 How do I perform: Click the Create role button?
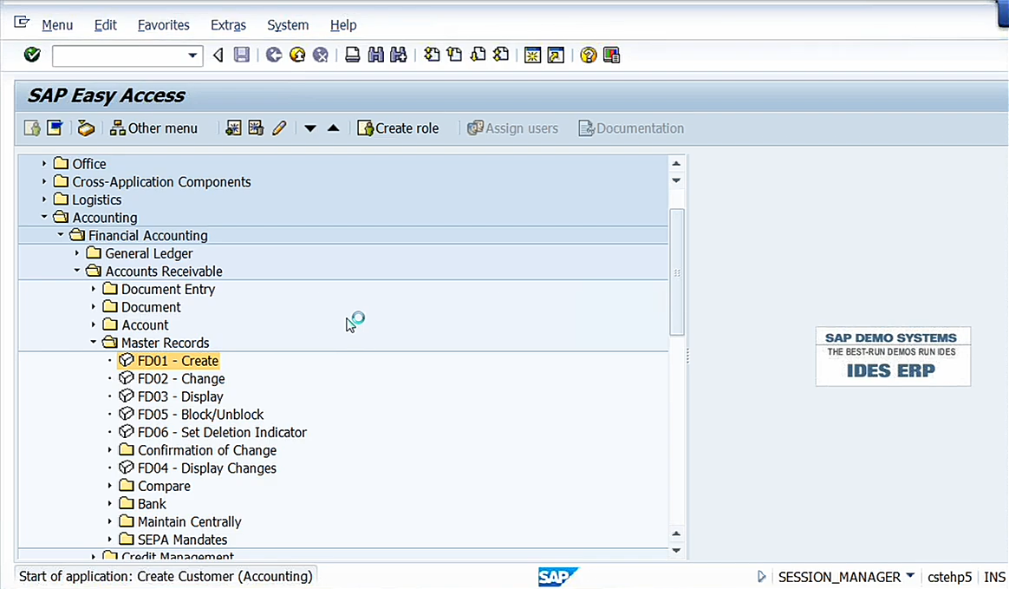click(x=399, y=128)
